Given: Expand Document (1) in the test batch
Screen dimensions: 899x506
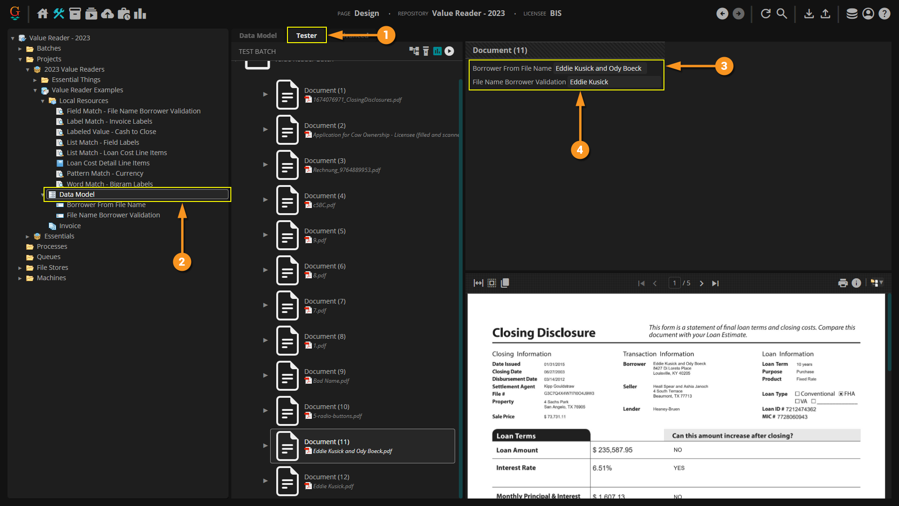Looking at the screenshot, I should point(265,94).
